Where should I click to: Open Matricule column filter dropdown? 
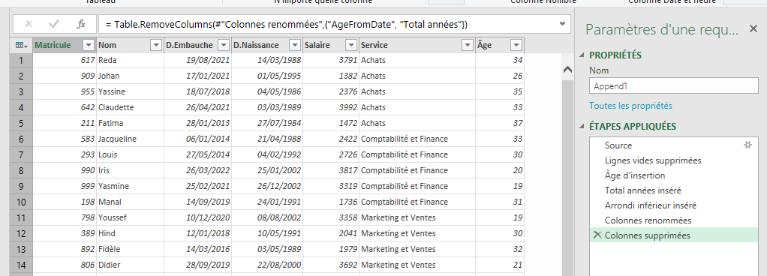click(89, 46)
